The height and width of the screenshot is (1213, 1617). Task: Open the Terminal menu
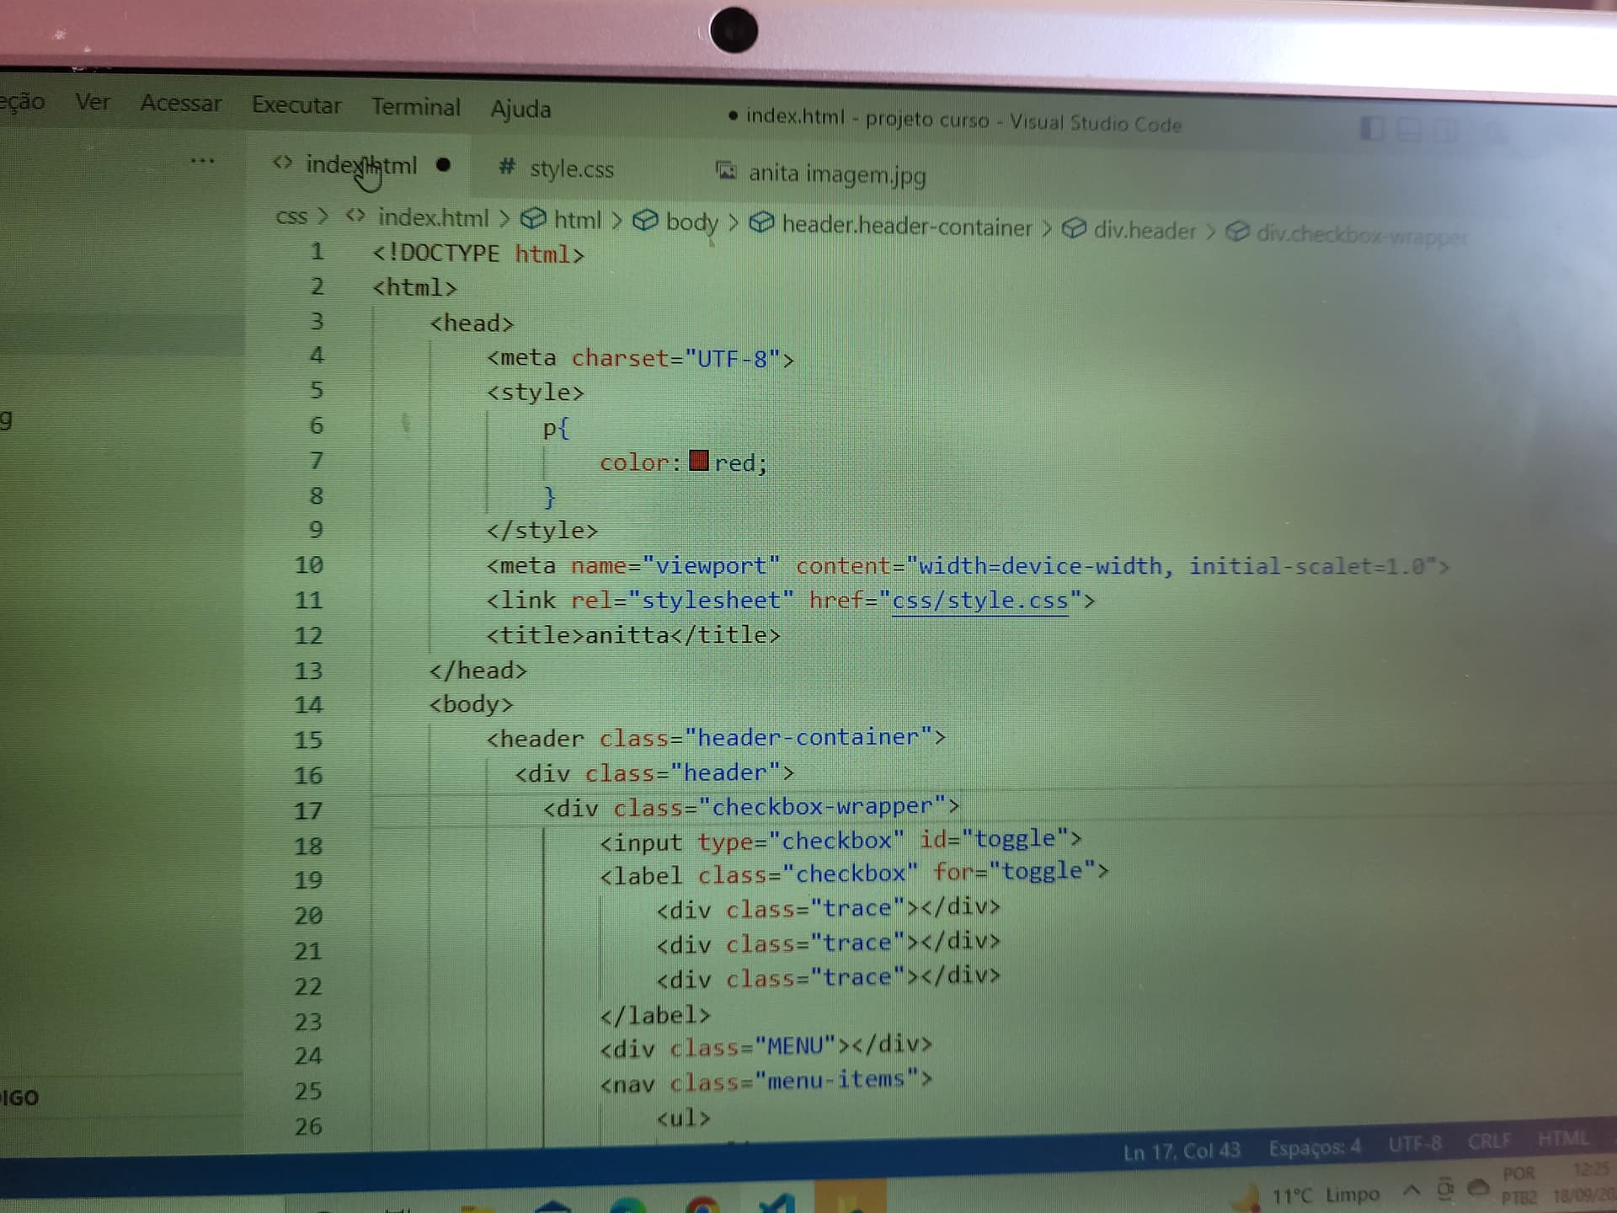pos(416,107)
